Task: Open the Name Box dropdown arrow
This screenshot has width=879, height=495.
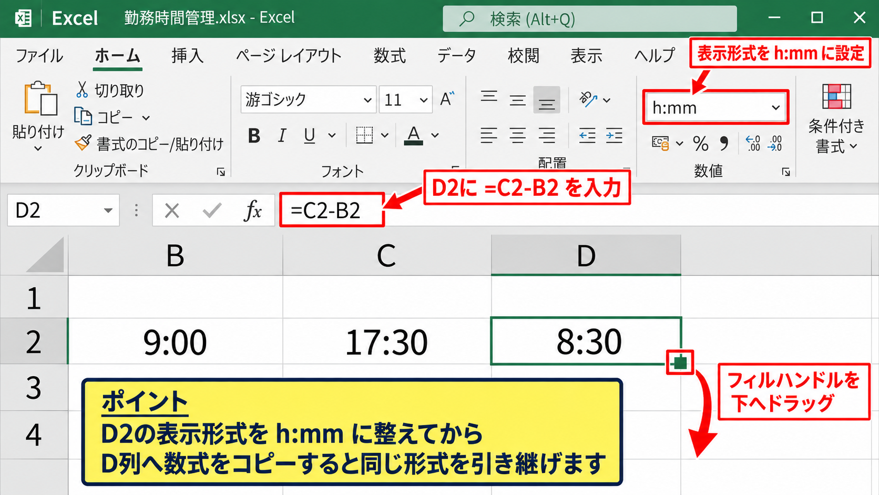Action: pyautogui.click(x=108, y=210)
